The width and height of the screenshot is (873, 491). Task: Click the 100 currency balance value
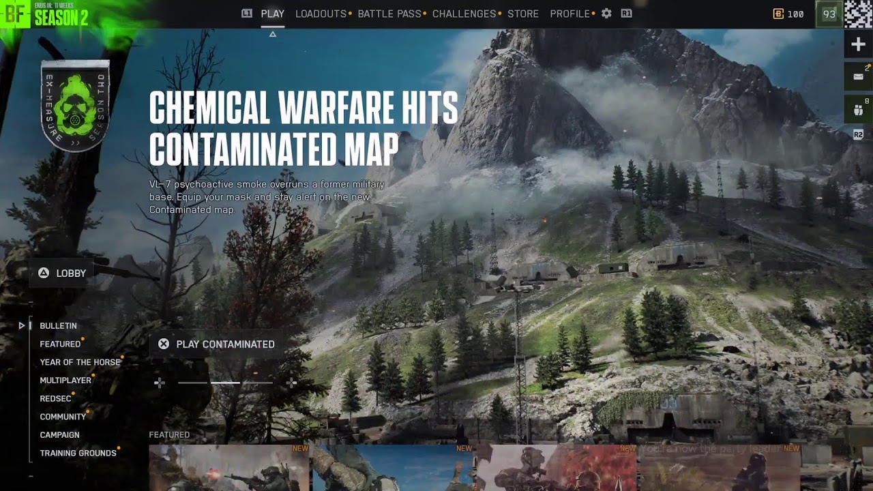pyautogui.click(x=795, y=14)
